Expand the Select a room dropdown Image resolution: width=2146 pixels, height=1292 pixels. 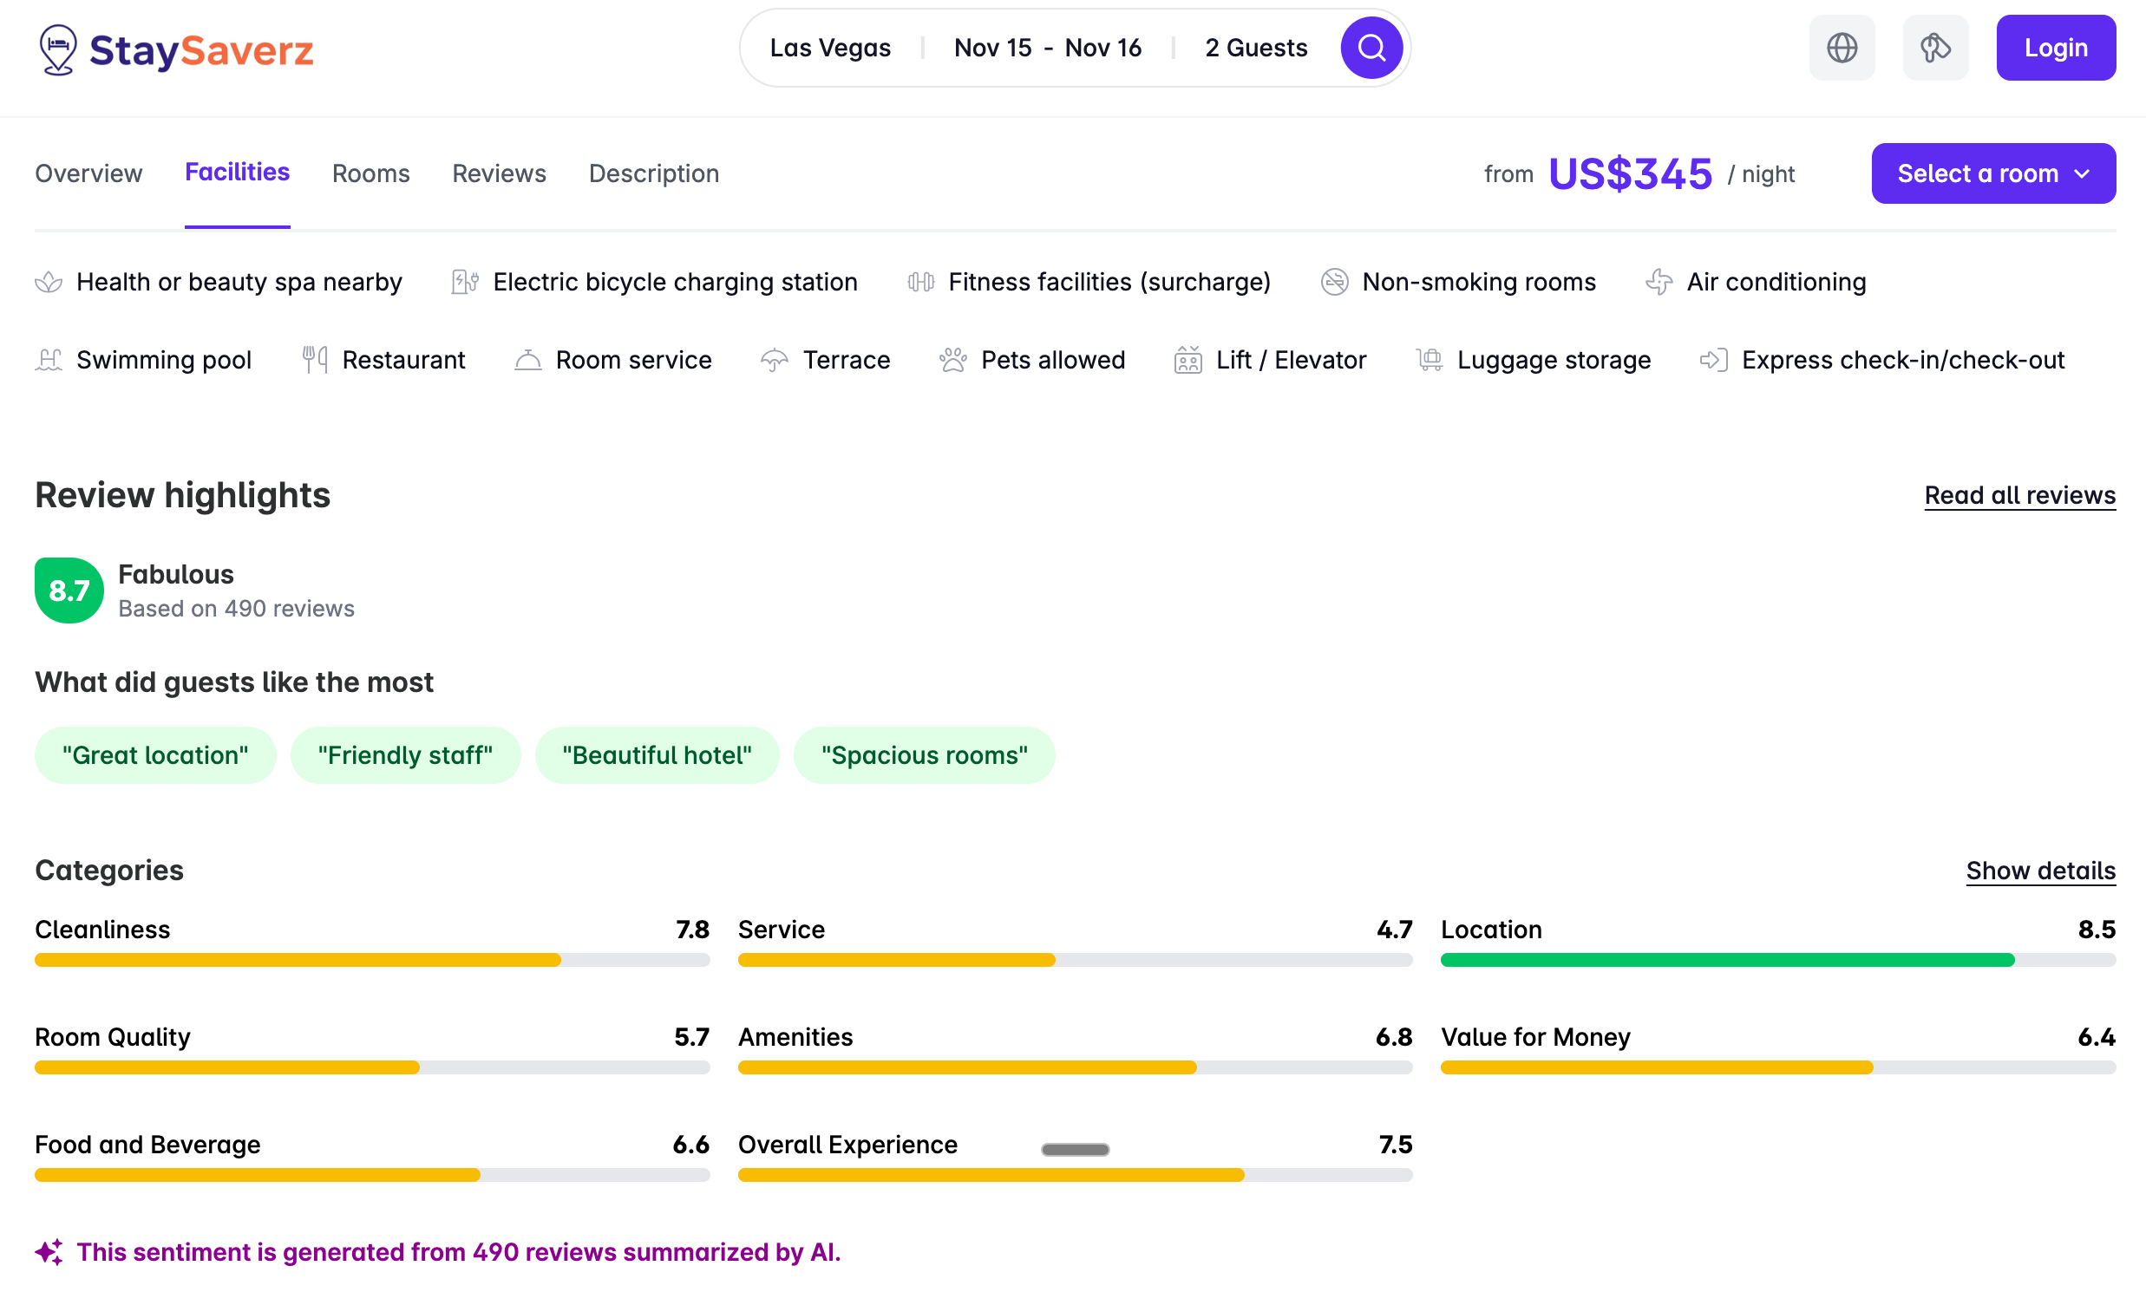click(1992, 173)
